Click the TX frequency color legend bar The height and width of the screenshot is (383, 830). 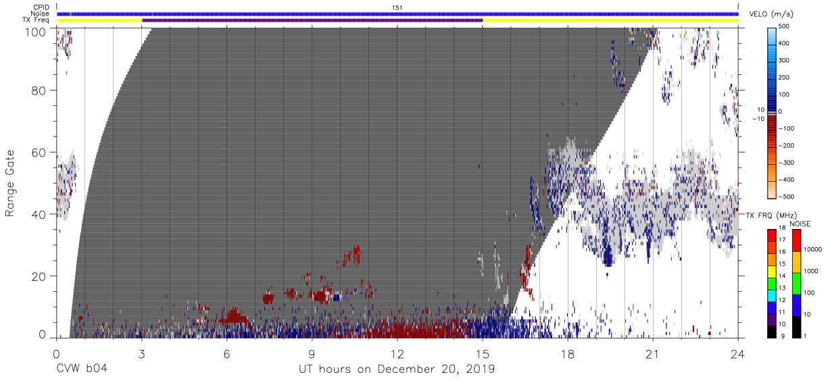[773, 283]
